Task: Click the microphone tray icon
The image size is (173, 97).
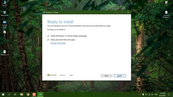Action: [x=143, y=95]
